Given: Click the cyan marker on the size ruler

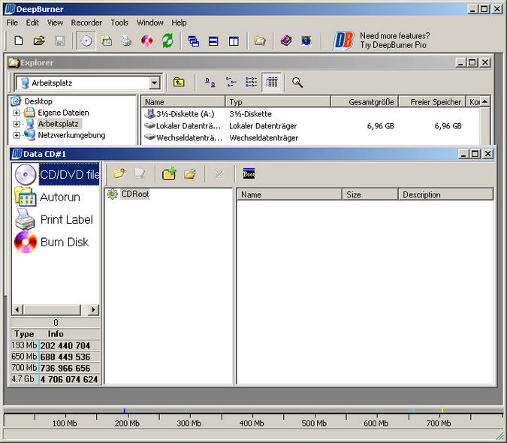Looking at the screenshot, I should tap(413, 411).
